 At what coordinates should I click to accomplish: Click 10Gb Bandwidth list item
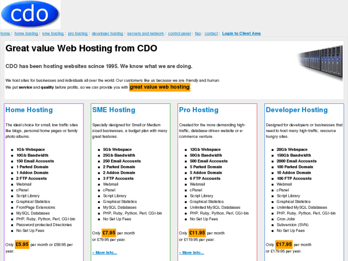pos(32,155)
